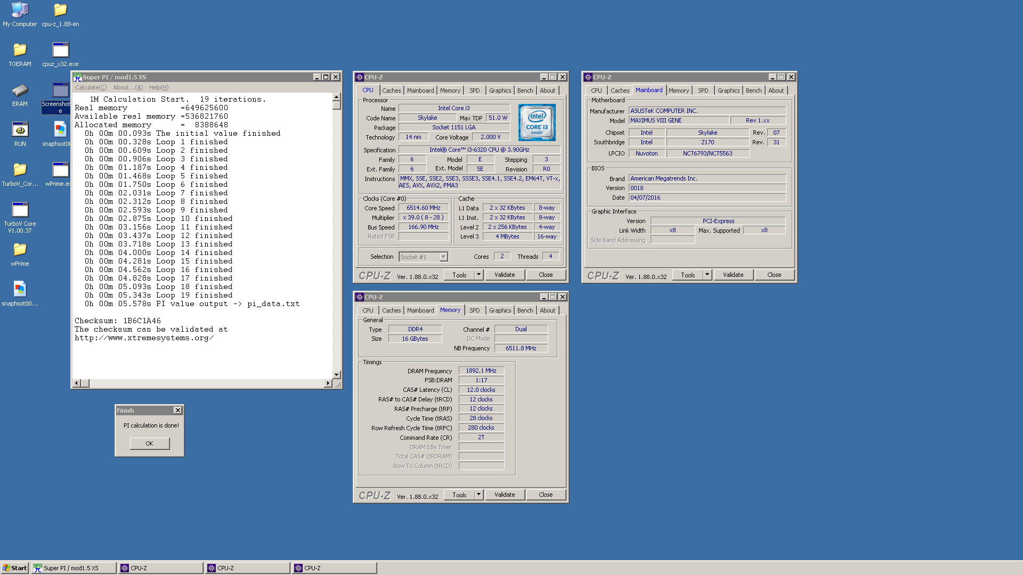Close the Finish dialog with X
Viewport: 1023px width, 575px height.
coord(178,410)
